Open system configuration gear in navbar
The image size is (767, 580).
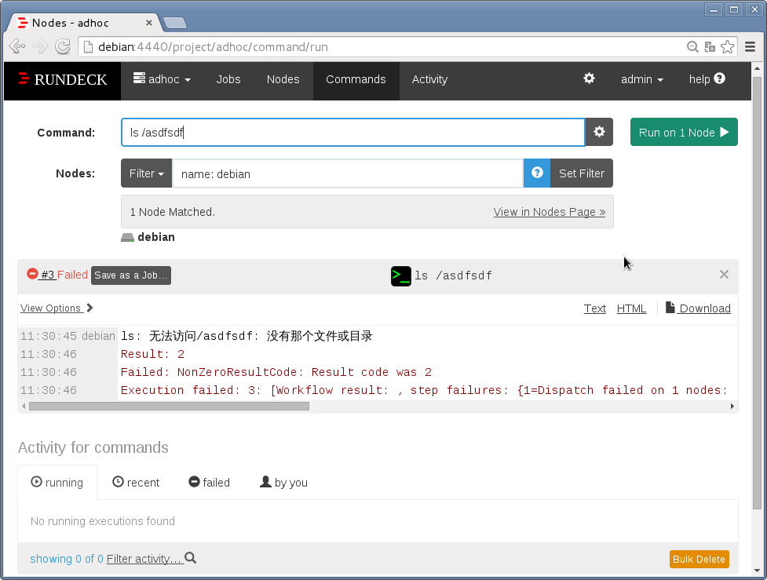589,78
